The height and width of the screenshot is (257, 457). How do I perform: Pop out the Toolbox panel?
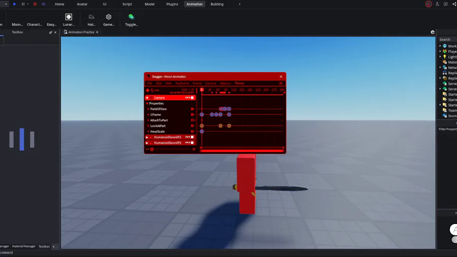(x=50, y=33)
